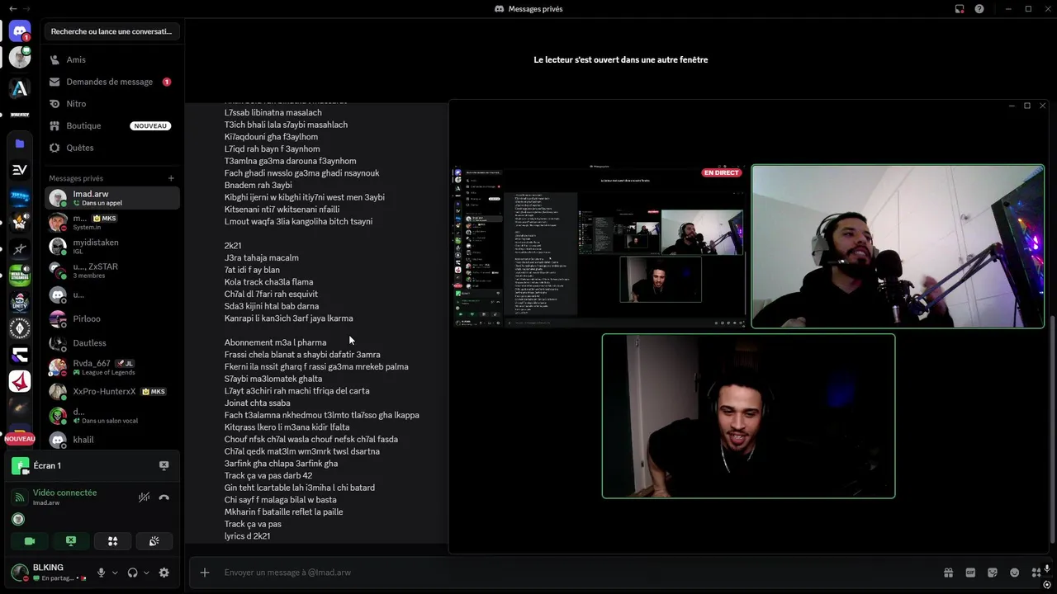Open the conversation with Rvda_667

coord(111,367)
